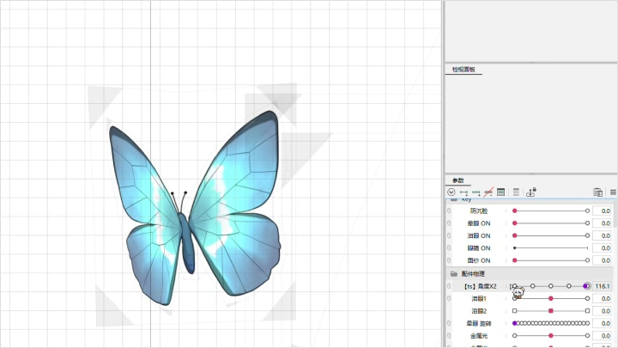The height and width of the screenshot is (348, 618).
Task: Click the 泪眼2 value field
Action: coord(603,311)
